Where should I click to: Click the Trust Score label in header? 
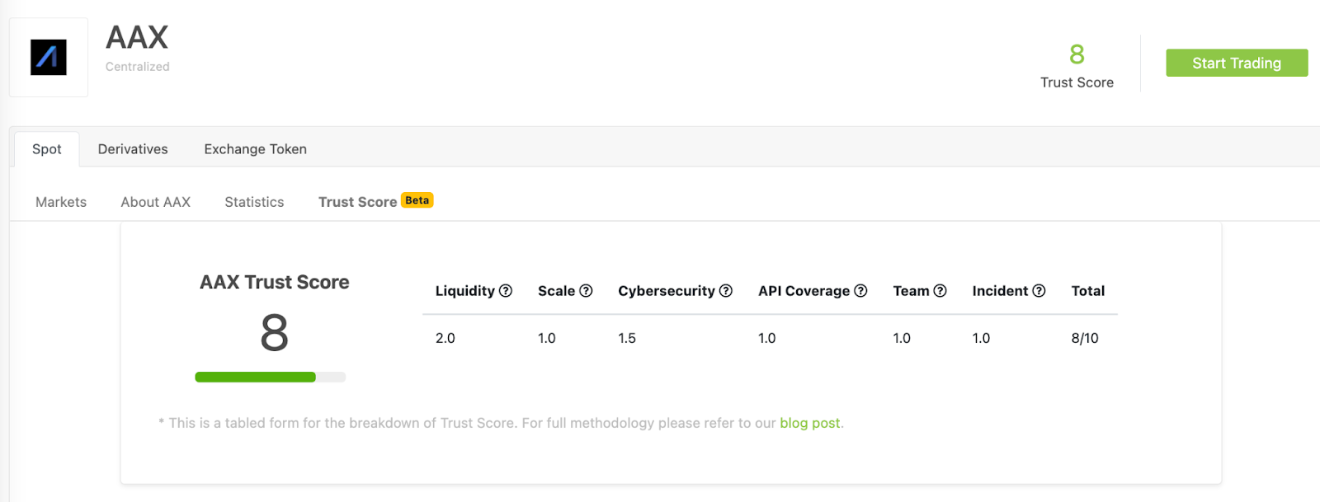[1077, 82]
